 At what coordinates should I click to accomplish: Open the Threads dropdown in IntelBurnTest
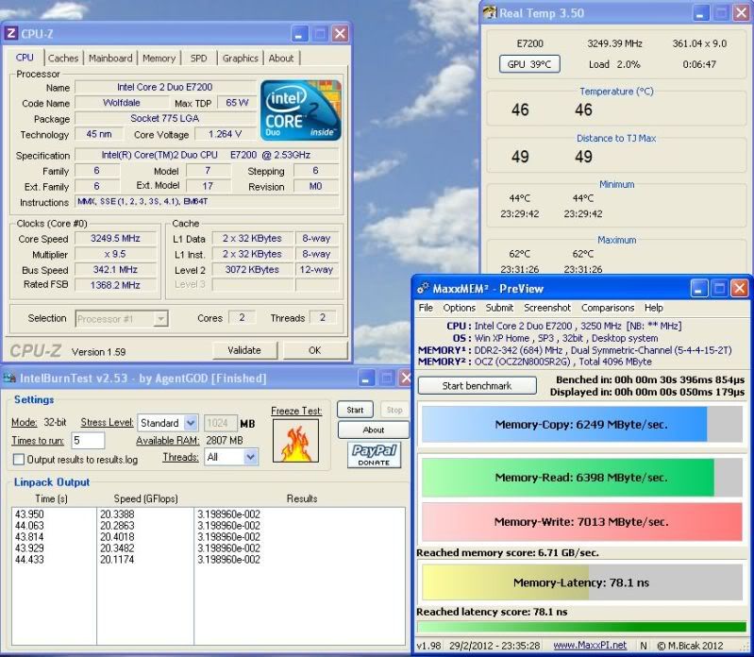point(250,457)
